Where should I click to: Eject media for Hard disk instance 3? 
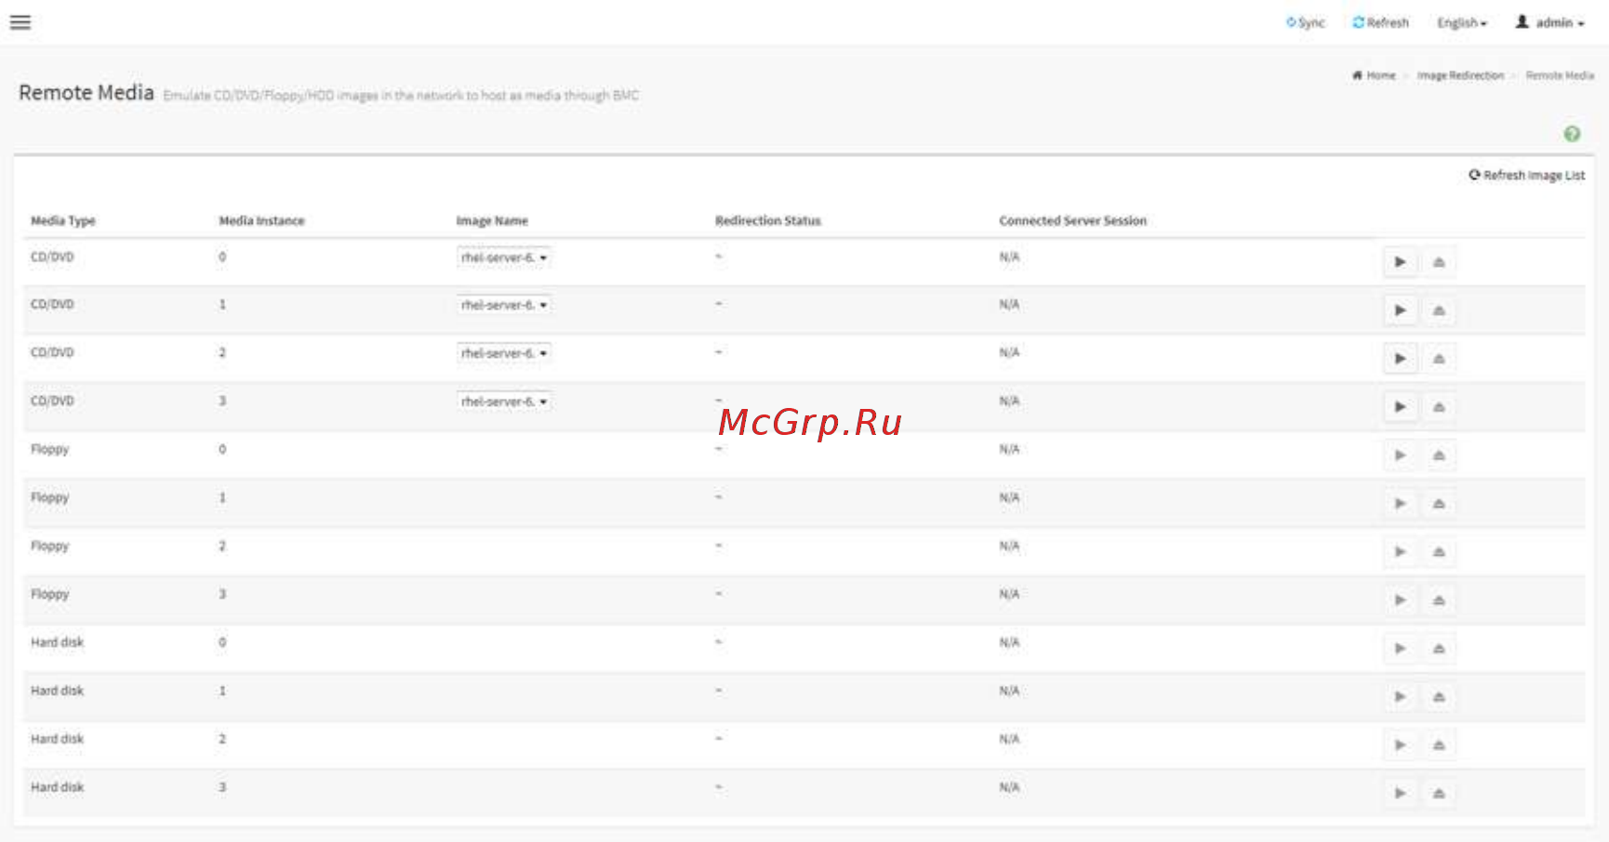point(1439,794)
